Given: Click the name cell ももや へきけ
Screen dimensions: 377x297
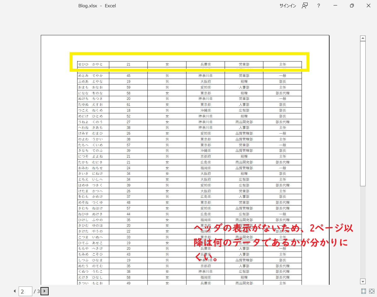Looking at the screenshot, I should pyautogui.click(x=93, y=249).
